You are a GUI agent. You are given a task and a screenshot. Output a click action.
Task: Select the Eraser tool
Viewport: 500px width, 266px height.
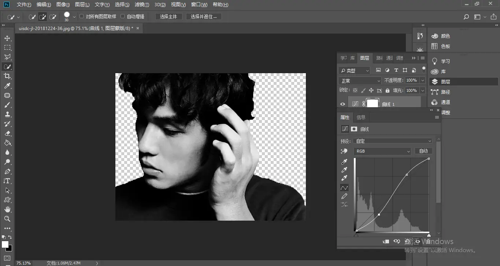(x=7, y=133)
